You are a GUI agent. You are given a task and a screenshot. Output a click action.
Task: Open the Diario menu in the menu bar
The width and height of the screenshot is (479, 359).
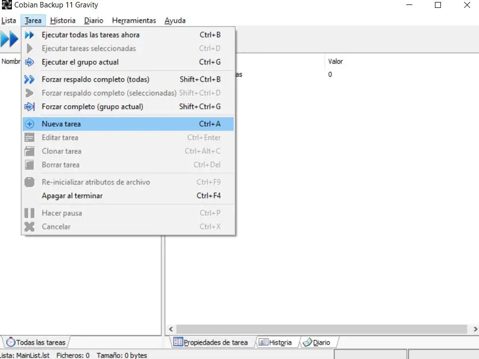click(x=94, y=20)
